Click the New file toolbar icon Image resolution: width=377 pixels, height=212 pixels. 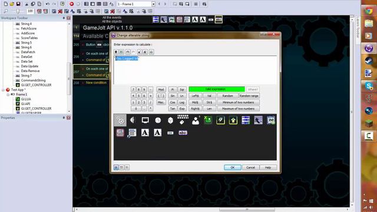pyautogui.click(x=6, y=4)
